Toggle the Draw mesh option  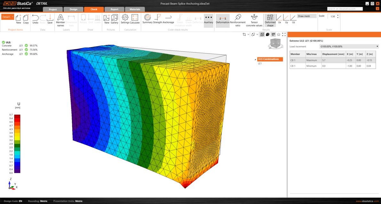(x=306, y=16)
